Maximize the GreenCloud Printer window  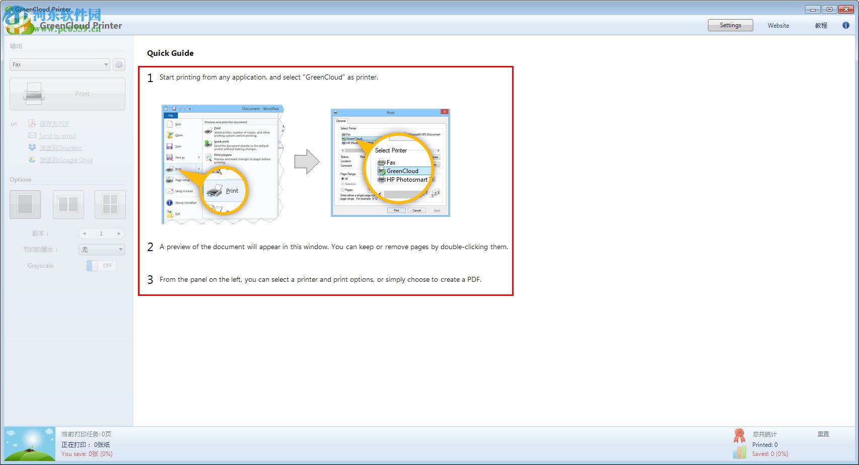pos(829,9)
